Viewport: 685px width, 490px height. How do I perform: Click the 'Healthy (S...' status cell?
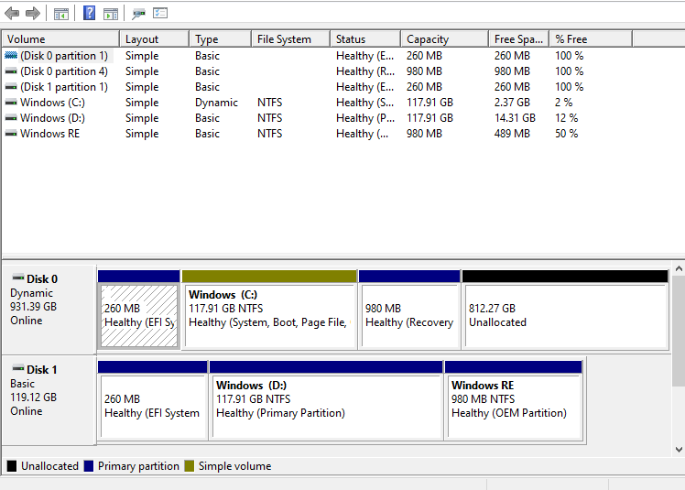click(365, 103)
